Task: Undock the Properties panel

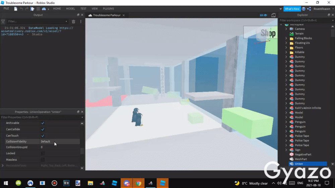Action: [x=78, y=112]
